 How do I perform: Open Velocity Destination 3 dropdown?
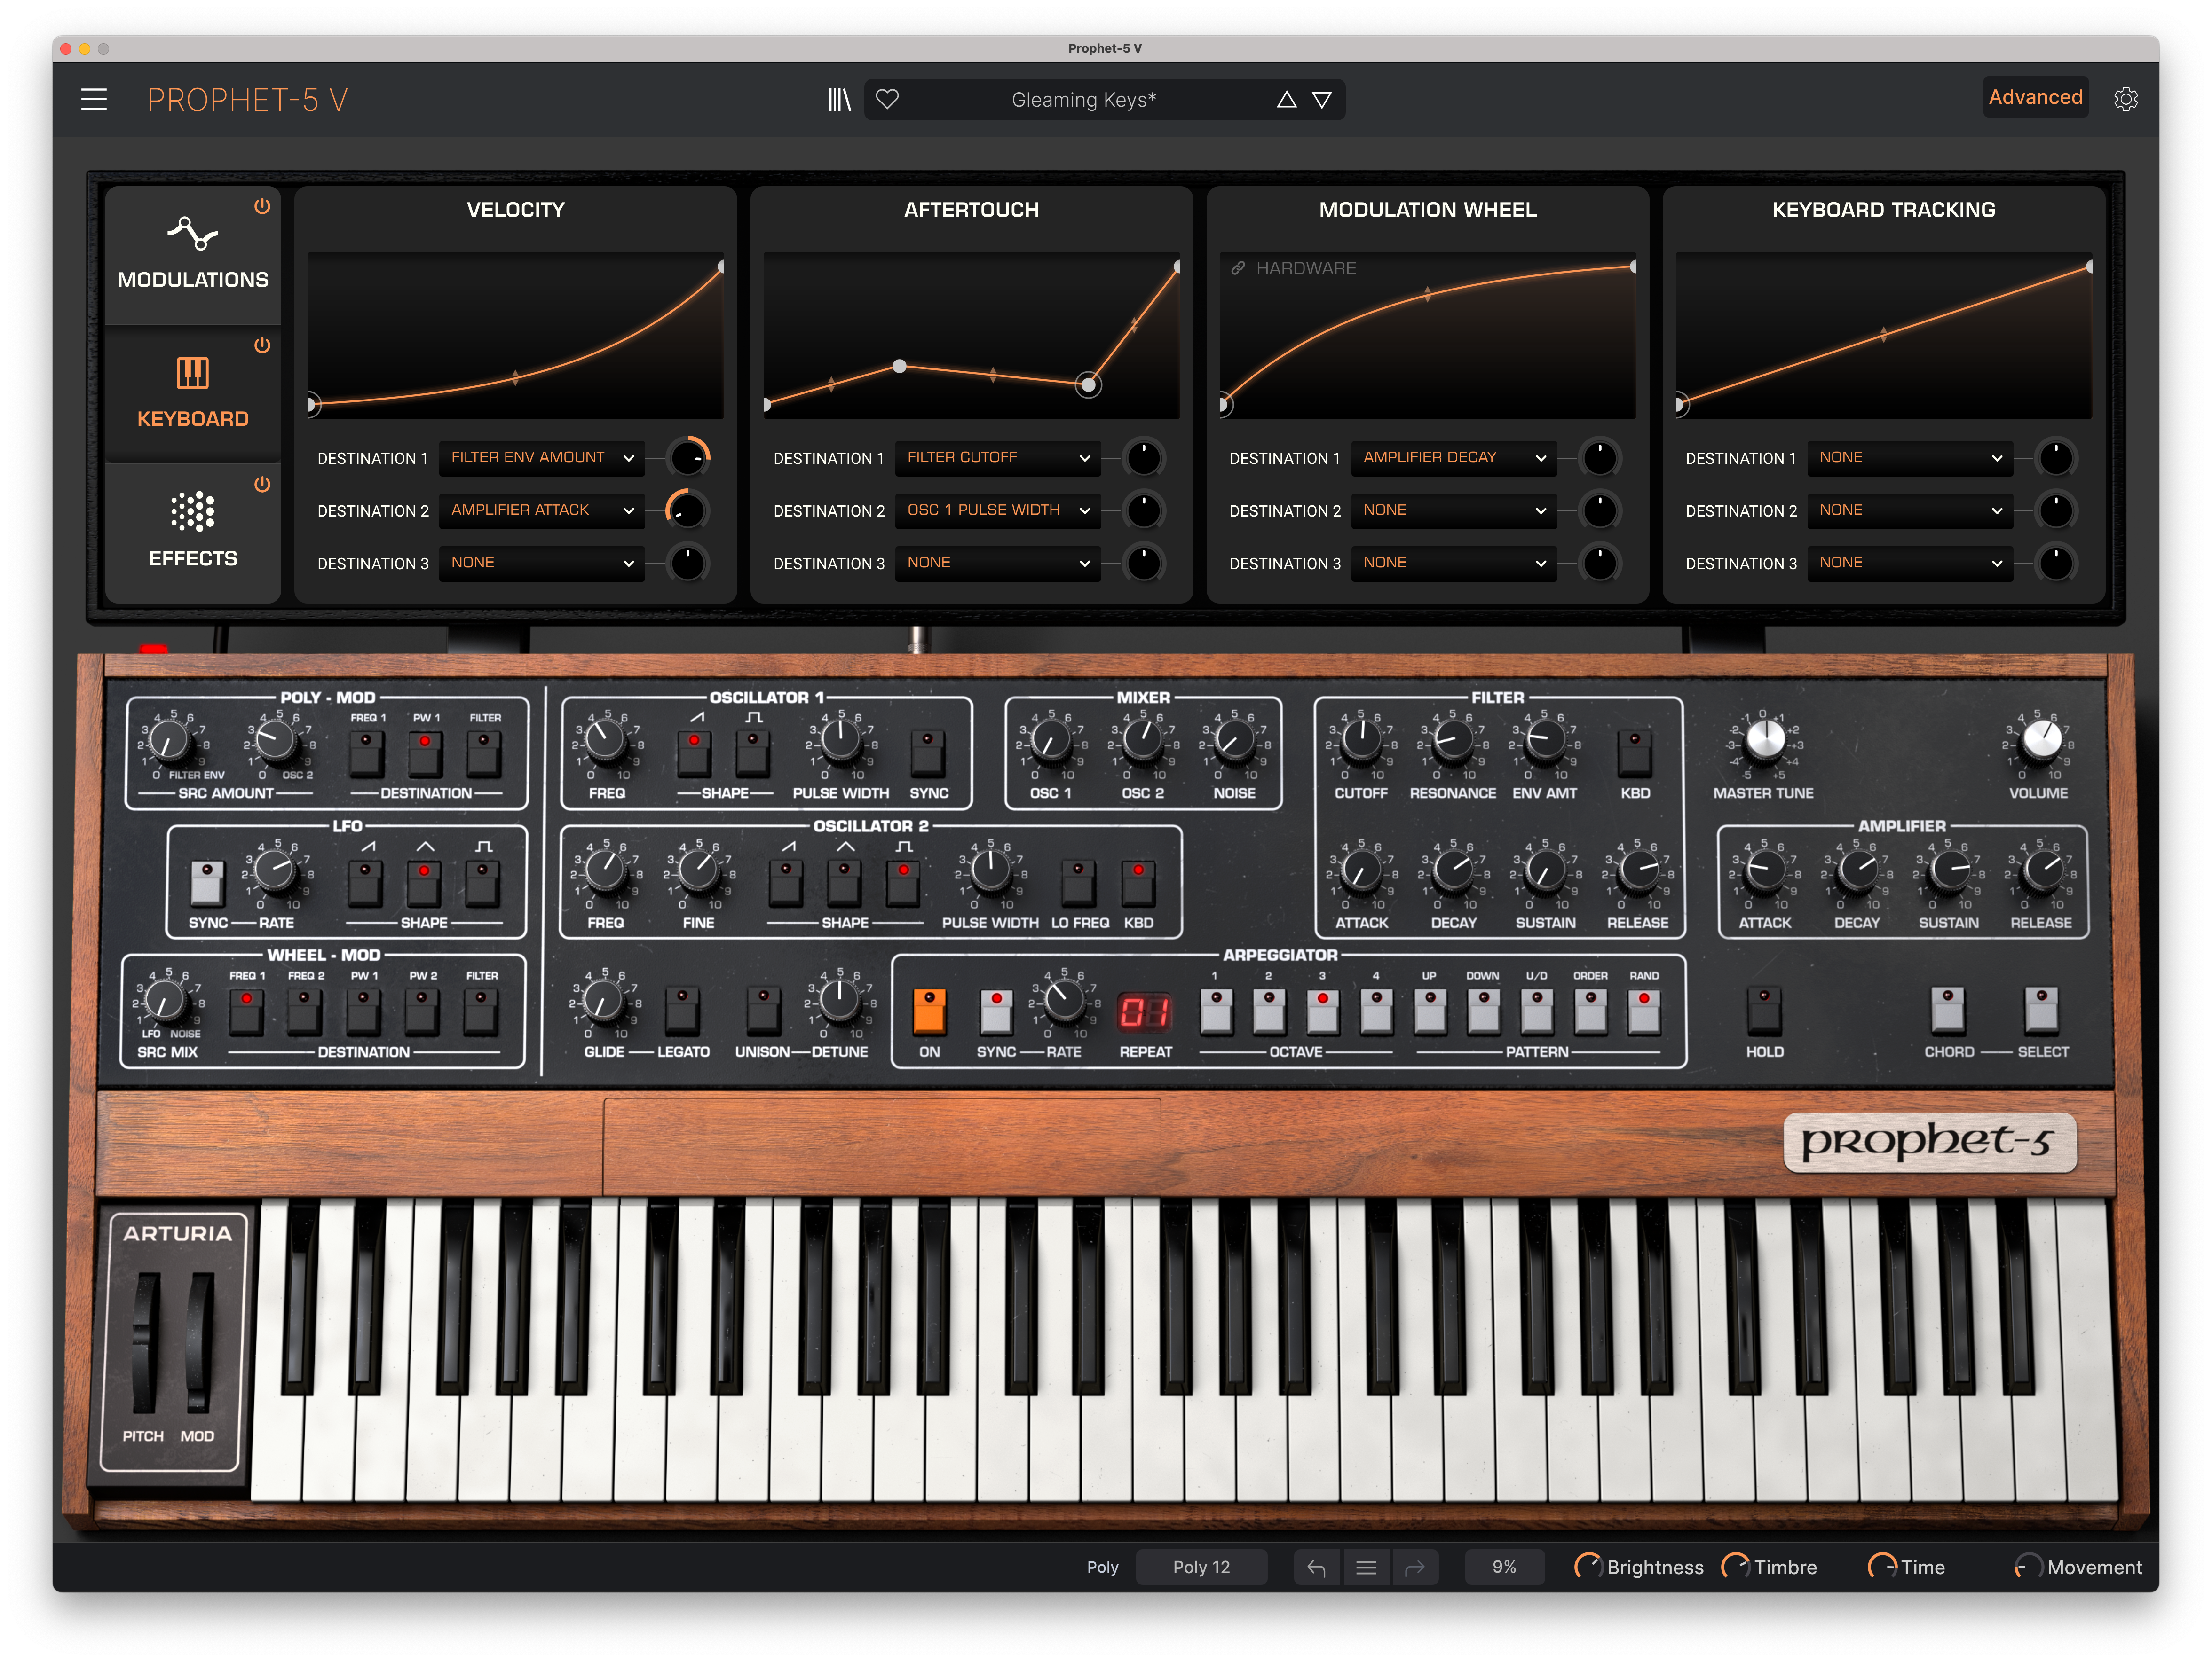[x=542, y=564]
